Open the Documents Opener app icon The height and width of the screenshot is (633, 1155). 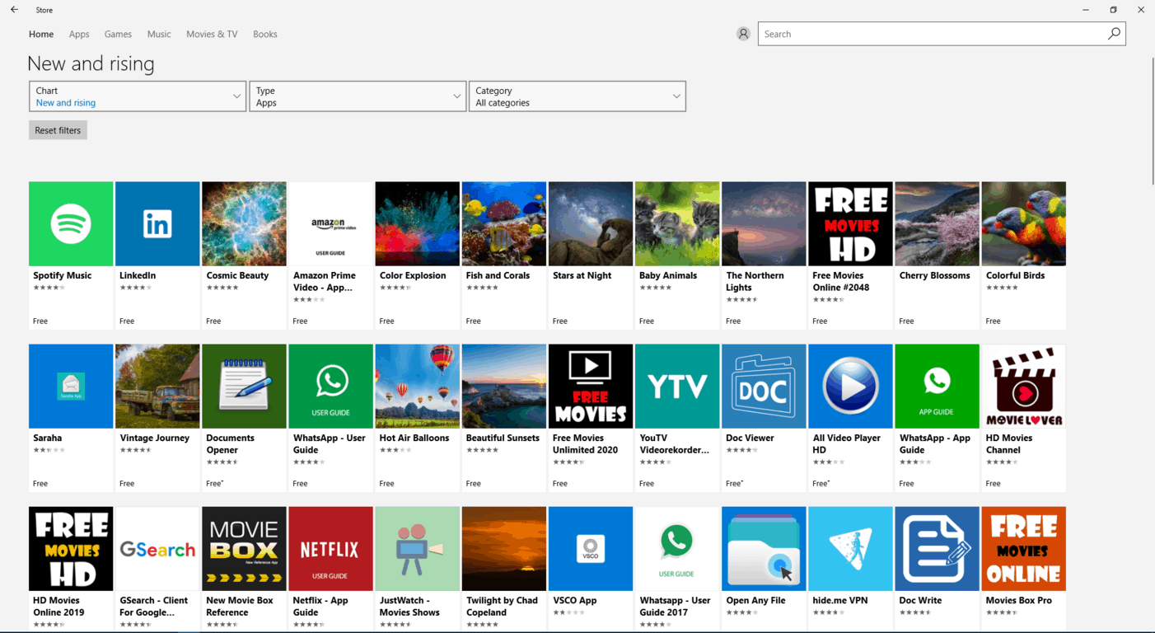pos(244,387)
